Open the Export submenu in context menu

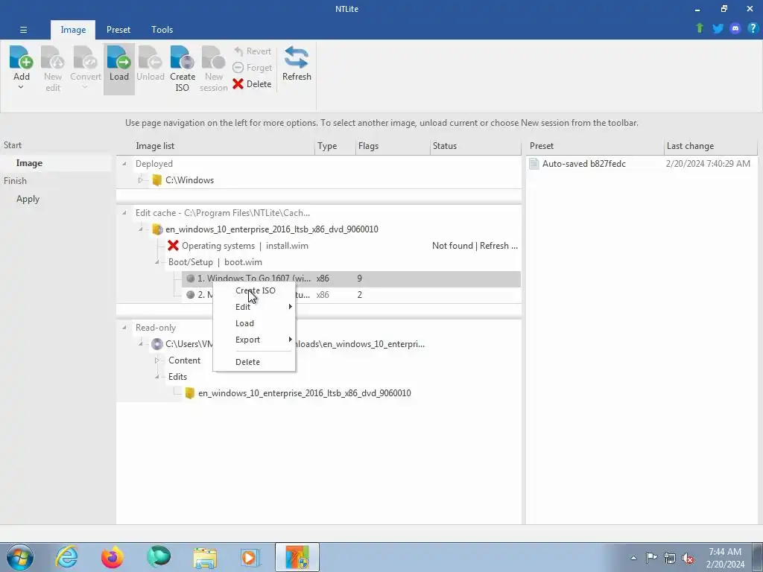[x=255, y=340]
